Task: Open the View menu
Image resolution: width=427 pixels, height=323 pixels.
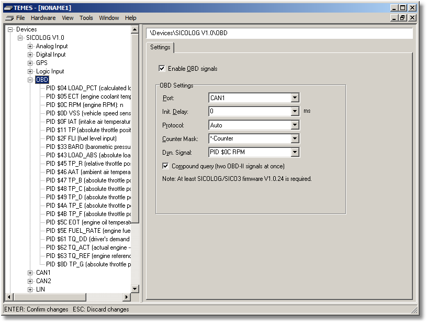Action: click(68, 18)
